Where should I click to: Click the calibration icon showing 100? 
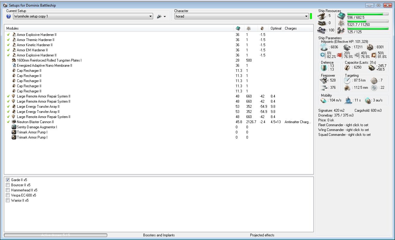click(x=322, y=30)
